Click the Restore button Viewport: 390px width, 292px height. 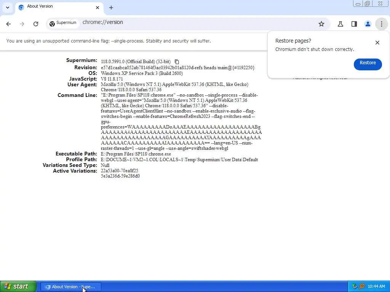[368, 64]
